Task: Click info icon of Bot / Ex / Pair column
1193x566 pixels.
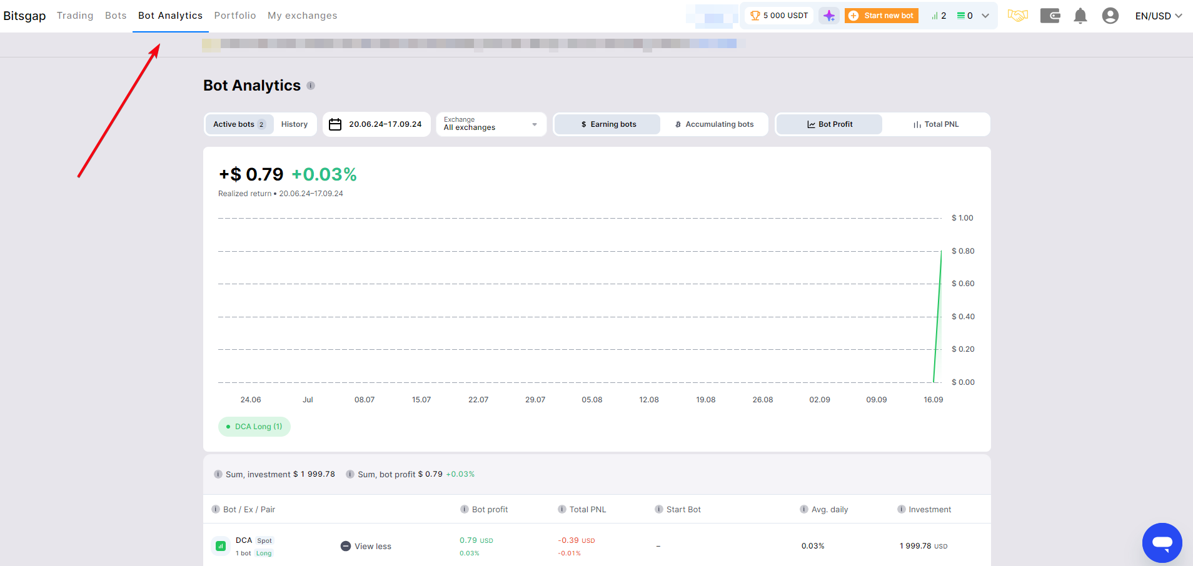Action: tap(216, 509)
